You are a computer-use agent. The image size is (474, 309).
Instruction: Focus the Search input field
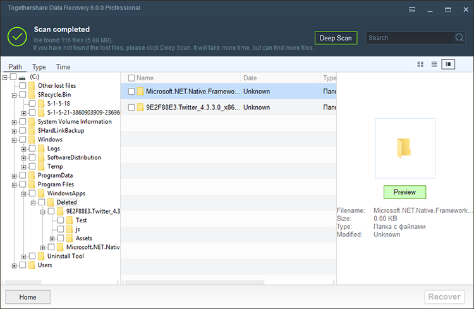click(x=410, y=38)
